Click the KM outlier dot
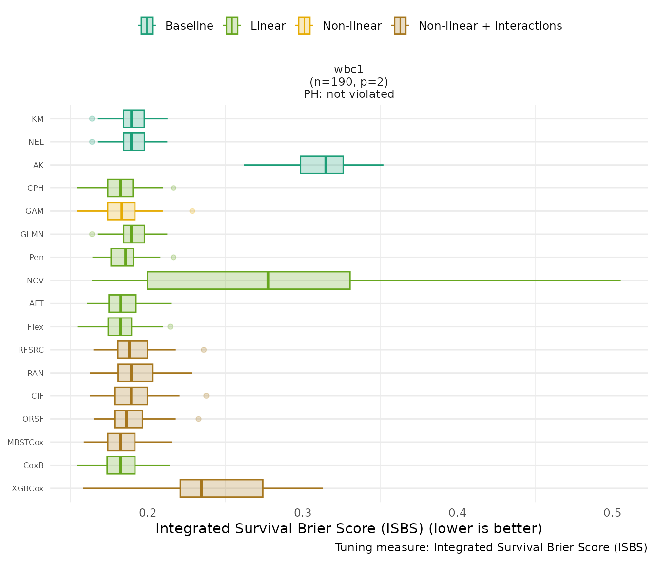This screenshot has width=655, height=561. click(x=92, y=119)
